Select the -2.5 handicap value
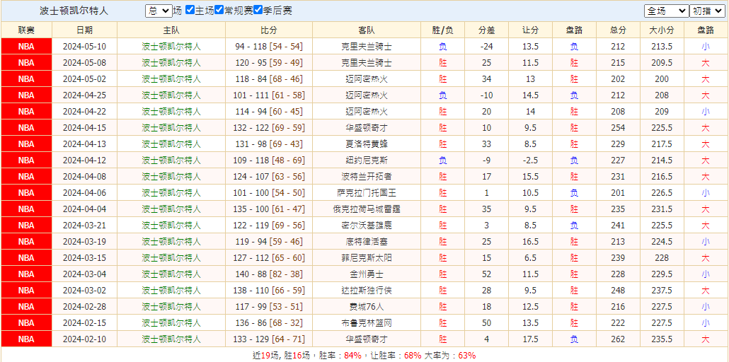 coord(531,160)
